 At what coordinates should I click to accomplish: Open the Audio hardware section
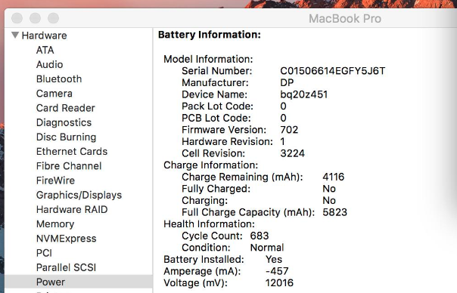pos(49,65)
